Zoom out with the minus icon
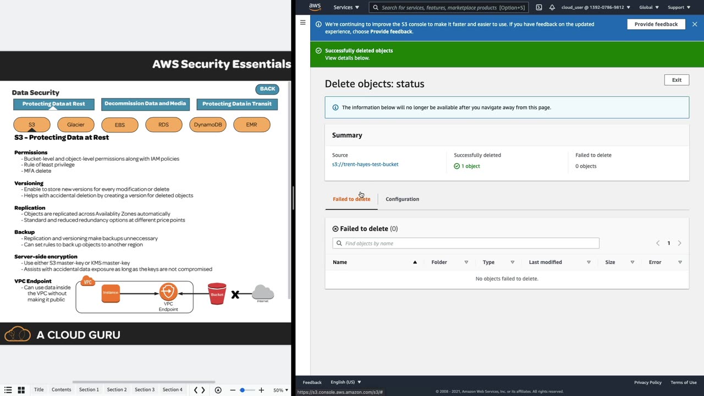The width and height of the screenshot is (704, 396). tap(233, 390)
